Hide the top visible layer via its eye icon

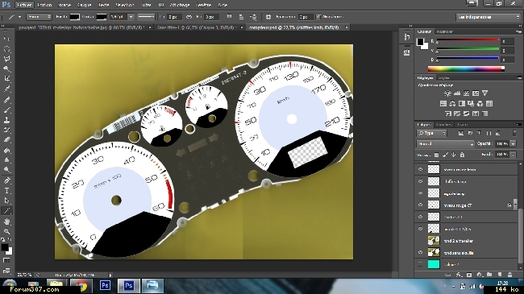(x=420, y=169)
